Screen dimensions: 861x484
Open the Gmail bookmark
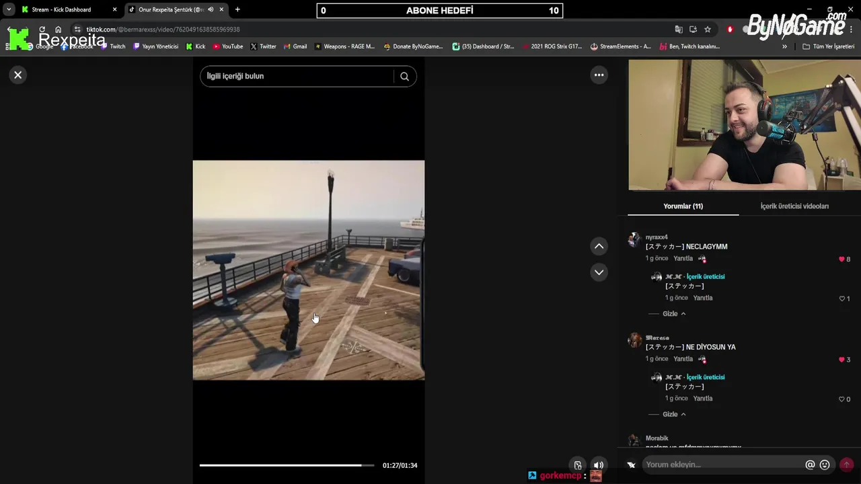(295, 46)
